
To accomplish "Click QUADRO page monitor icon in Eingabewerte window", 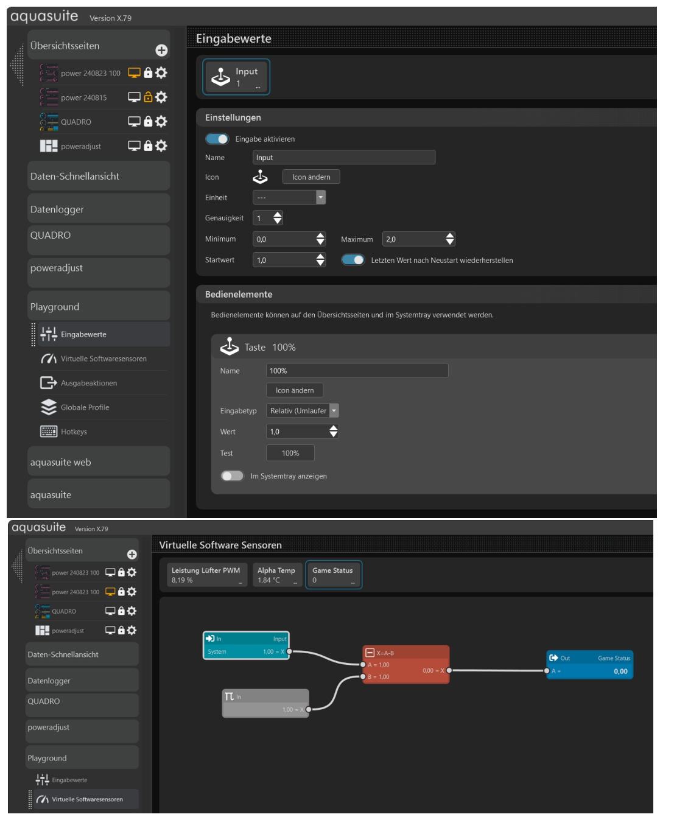I will (x=134, y=121).
